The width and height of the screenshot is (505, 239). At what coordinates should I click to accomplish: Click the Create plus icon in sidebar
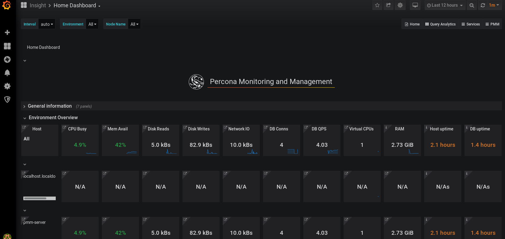7,32
